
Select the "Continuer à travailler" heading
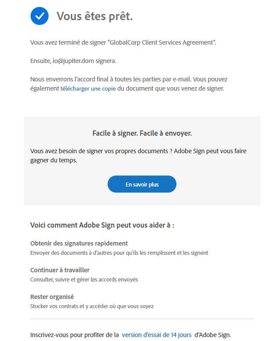60,270
